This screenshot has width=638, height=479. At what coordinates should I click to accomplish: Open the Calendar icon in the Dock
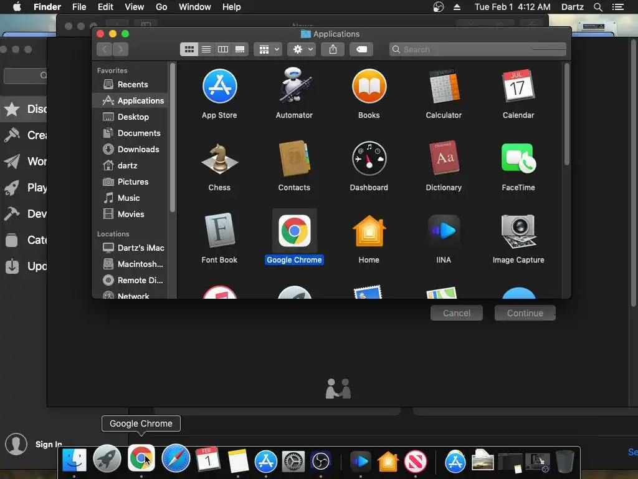point(208,460)
